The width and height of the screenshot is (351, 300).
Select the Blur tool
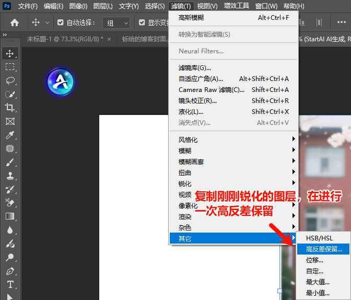tap(10, 230)
